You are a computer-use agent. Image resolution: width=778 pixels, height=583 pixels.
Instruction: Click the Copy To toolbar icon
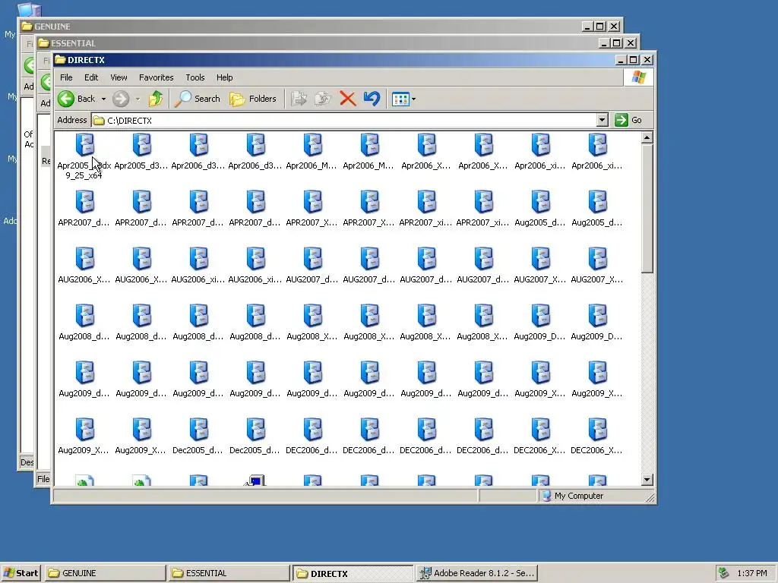(322, 99)
